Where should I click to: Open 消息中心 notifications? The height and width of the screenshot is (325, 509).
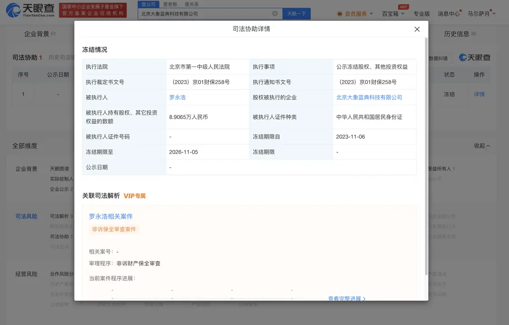coord(449,14)
